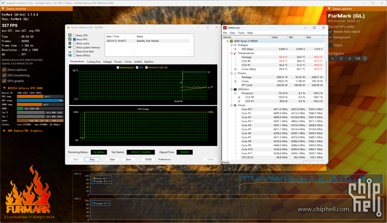The width and height of the screenshot is (387, 223).
Task: Click the FurMark app icon in the main title bar
Action: (3, 3)
